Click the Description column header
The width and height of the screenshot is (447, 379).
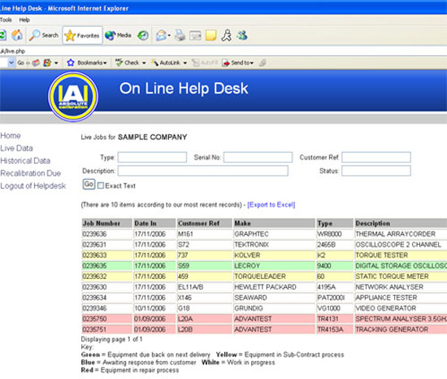pyautogui.click(x=401, y=224)
